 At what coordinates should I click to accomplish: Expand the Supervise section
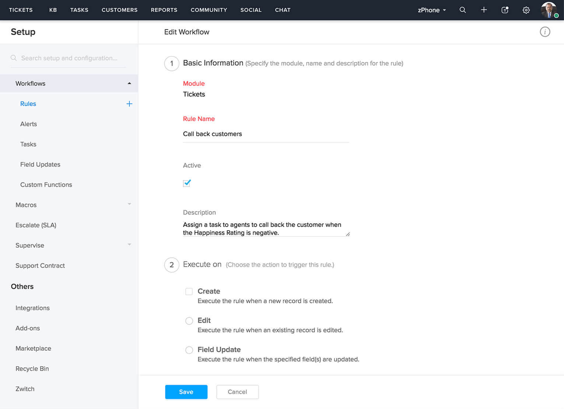pos(129,245)
